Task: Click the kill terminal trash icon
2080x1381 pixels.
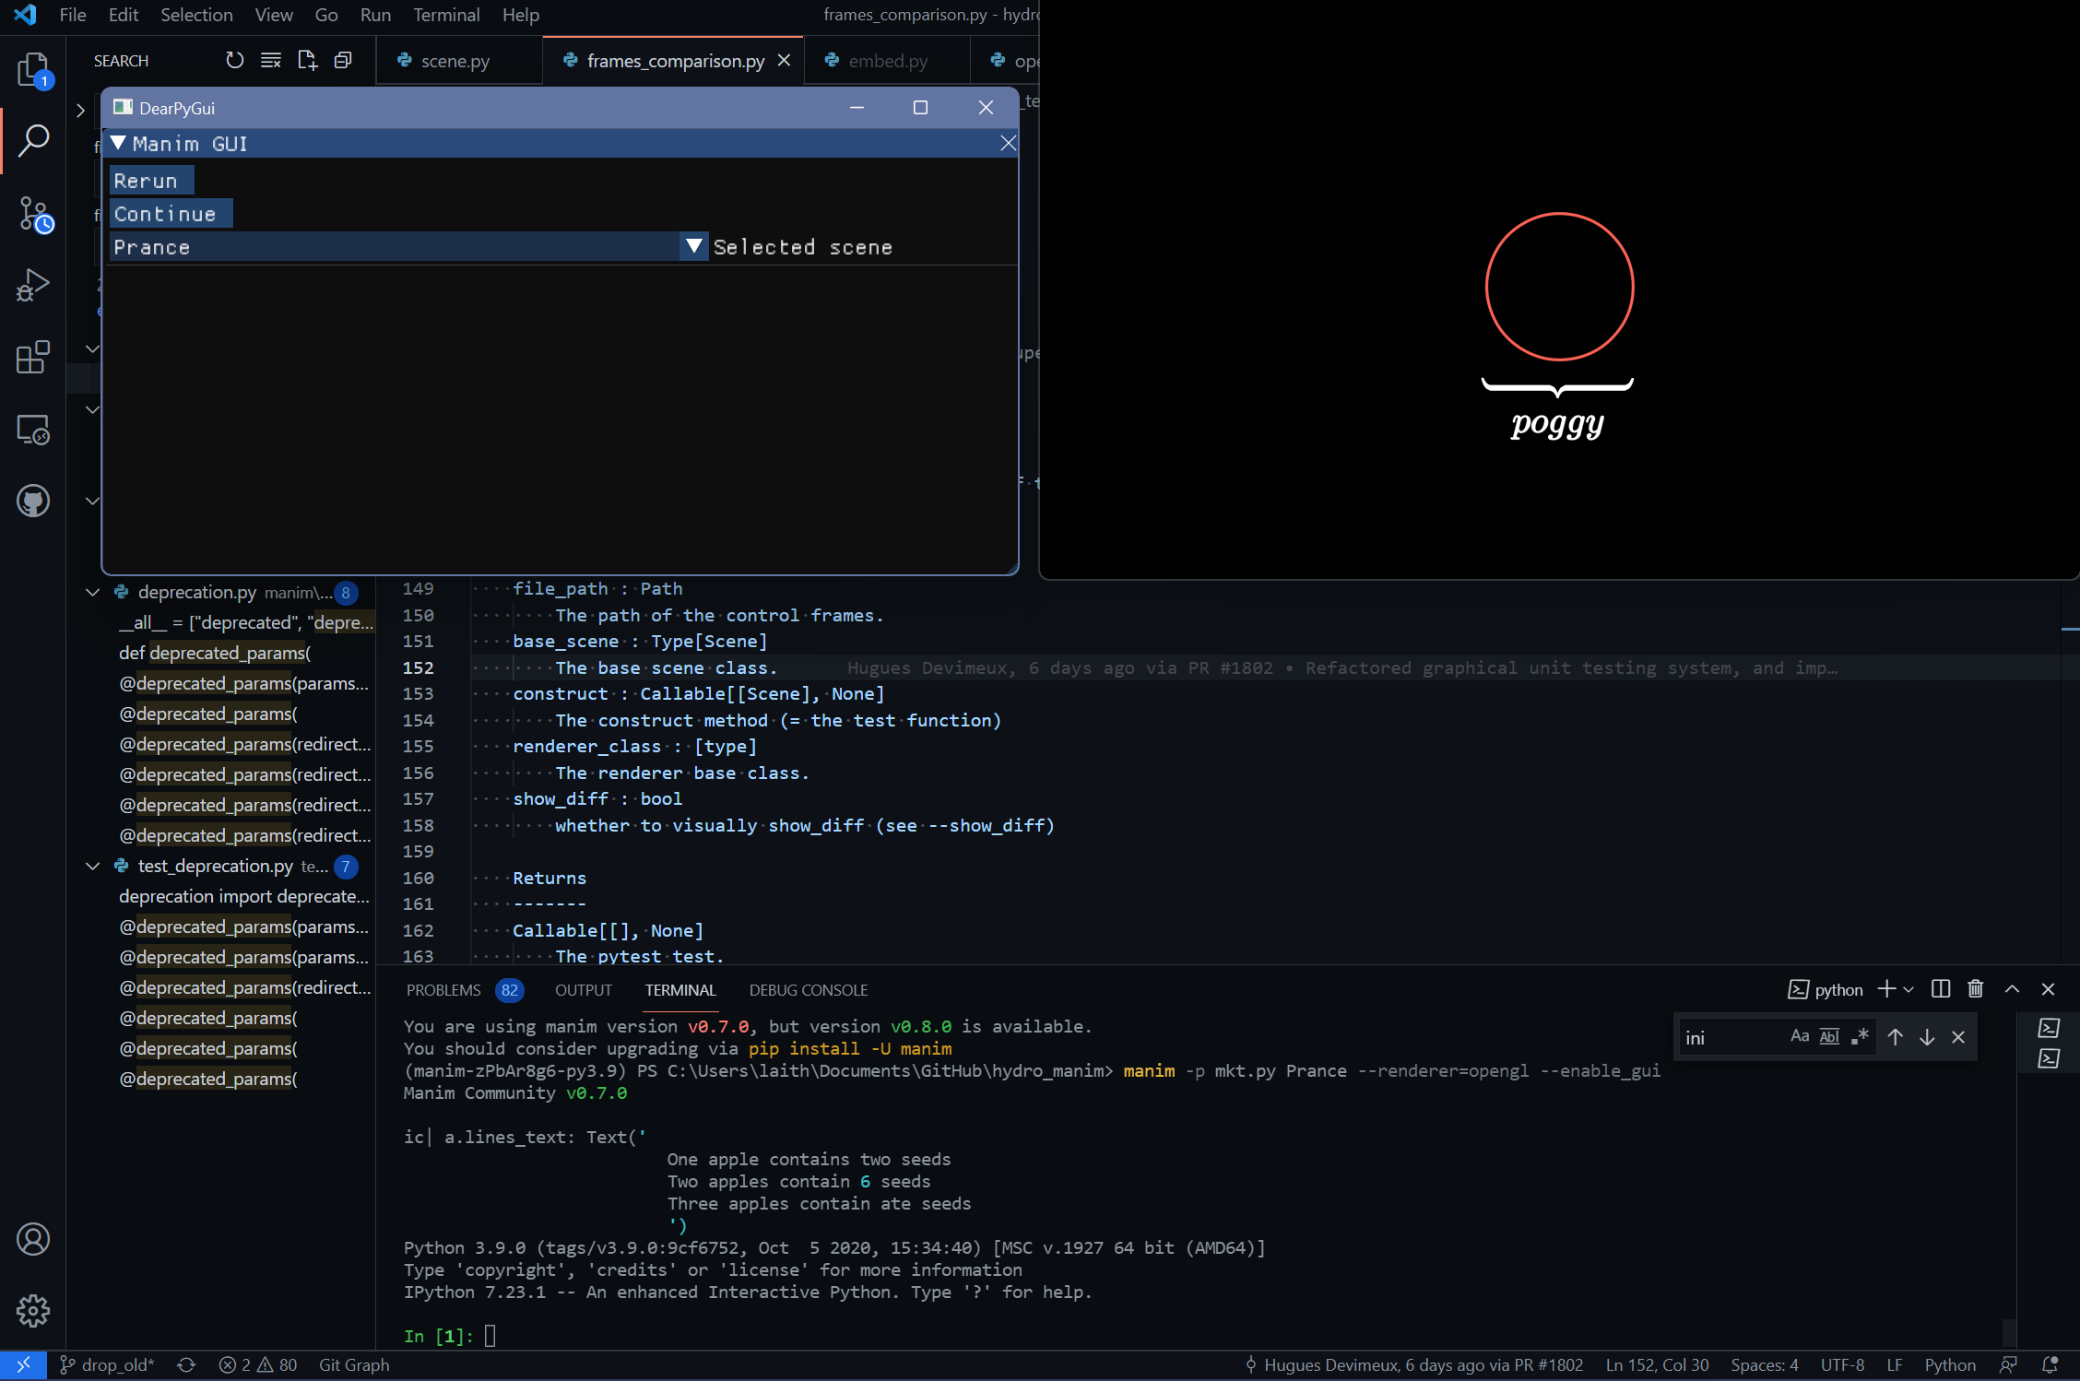Action: (1975, 989)
